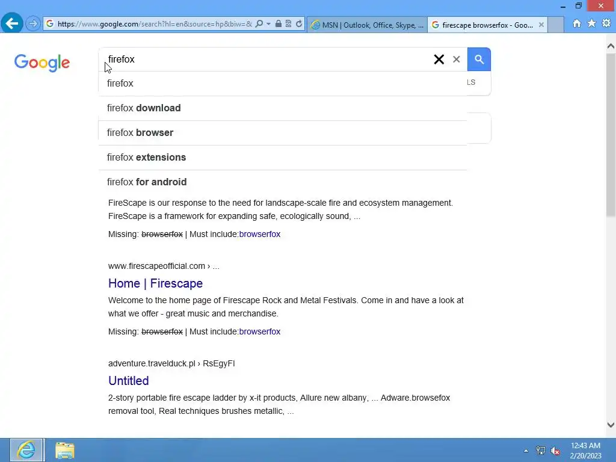Click the address bar search magnifier icon
Screen dimensions: 616x462
[x=259, y=24]
